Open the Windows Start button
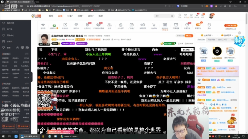This screenshot has width=248, height=139. (3, 136)
